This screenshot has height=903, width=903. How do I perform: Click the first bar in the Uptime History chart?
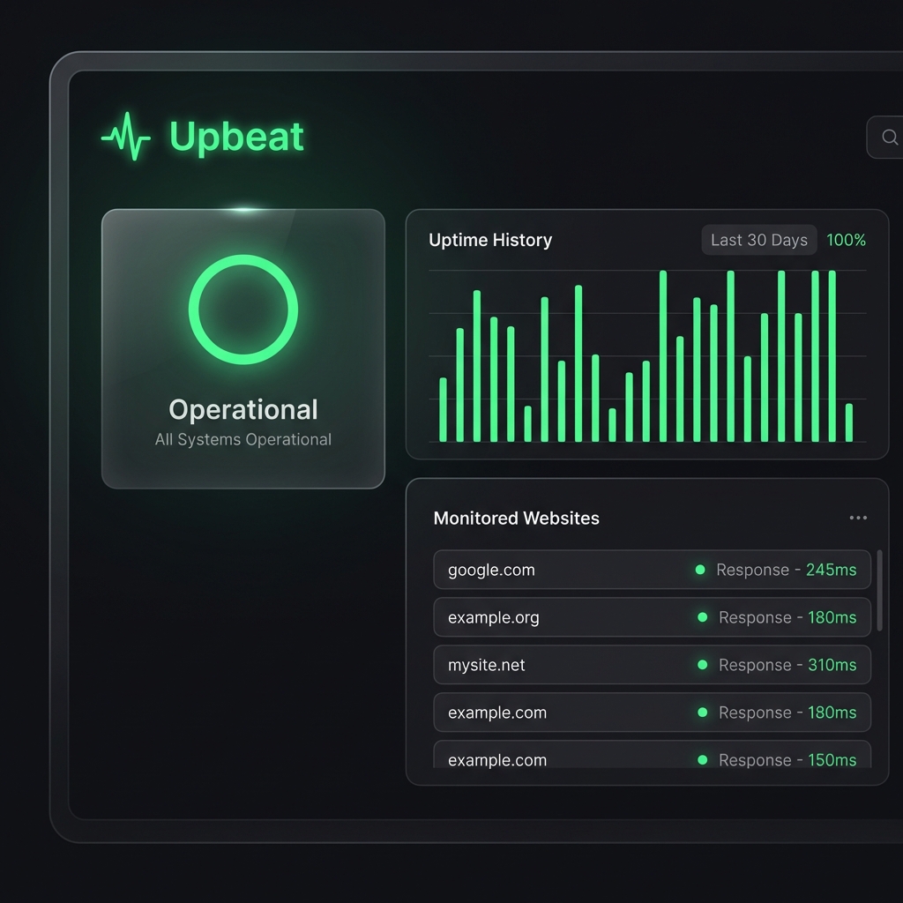[x=443, y=410]
